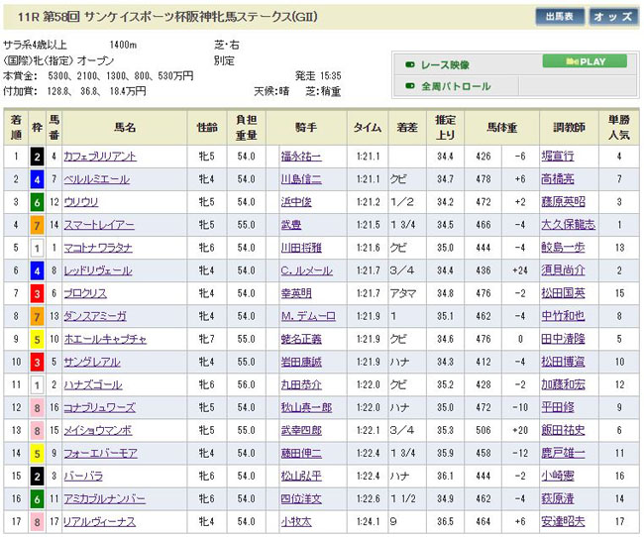The image size is (644, 537).
Task: Open the 出馬表 tab button
Action: [x=560, y=17]
